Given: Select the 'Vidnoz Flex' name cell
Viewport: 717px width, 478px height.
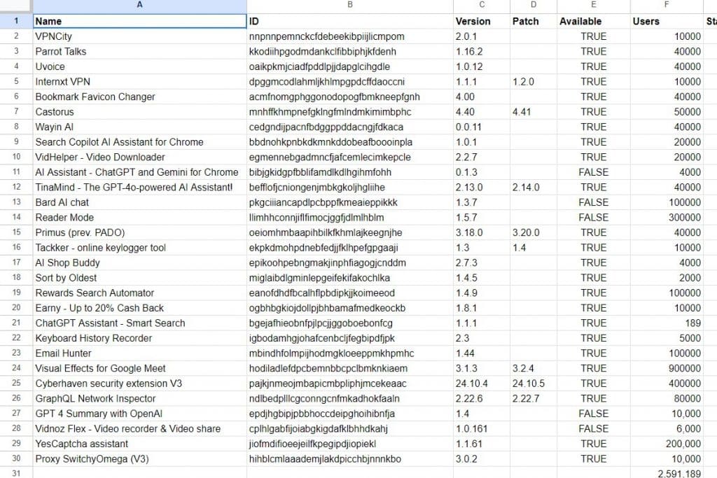Looking at the screenshot, I should (x=139, y=428).
